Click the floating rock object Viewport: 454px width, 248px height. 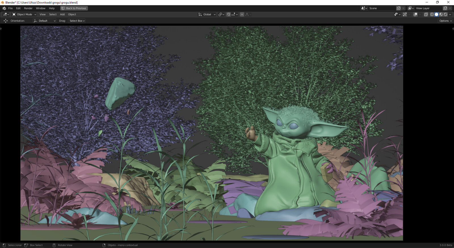(120, 93)
